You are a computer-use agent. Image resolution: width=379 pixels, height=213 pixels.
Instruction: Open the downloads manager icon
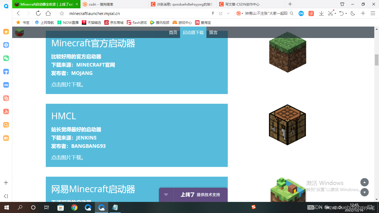coord(321,13)
